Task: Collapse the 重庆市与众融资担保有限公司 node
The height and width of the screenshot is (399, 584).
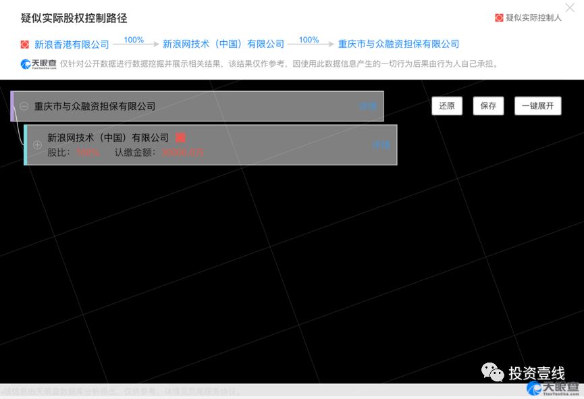Action: (x=24, y=106)
